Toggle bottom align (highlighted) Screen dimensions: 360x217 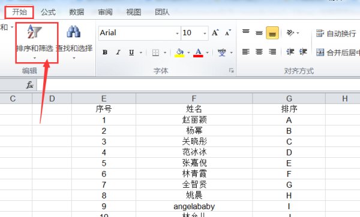click(272, 33)
